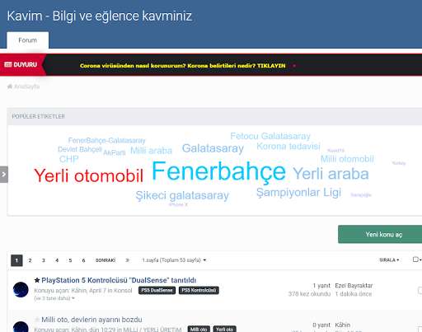Open the Fetocu Galatasaray tag
The width and height of the screenshot is (422, 332).
[x=270, y=136]
